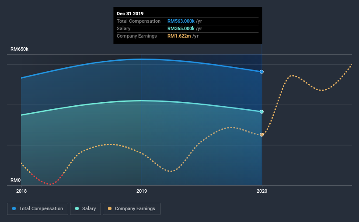The image size is (359, 222).
Task: Click the Total Compensation label in the tooltip
Action: (139, 21)
